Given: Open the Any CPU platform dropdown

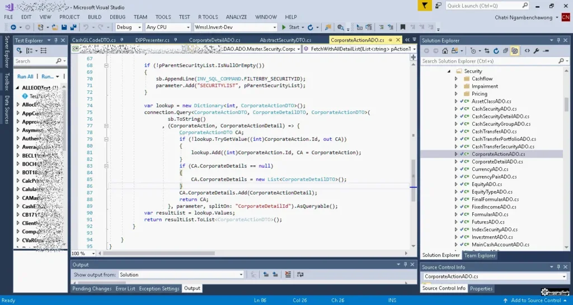Looking at the screenshot, I should point(168,27).
